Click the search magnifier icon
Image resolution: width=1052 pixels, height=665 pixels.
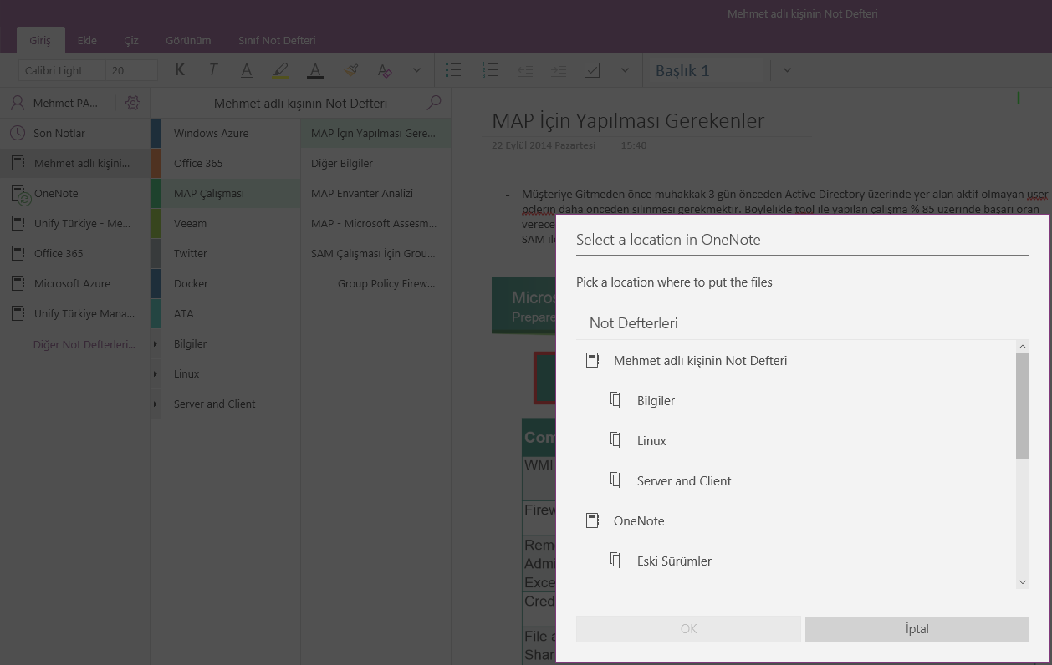434,103
